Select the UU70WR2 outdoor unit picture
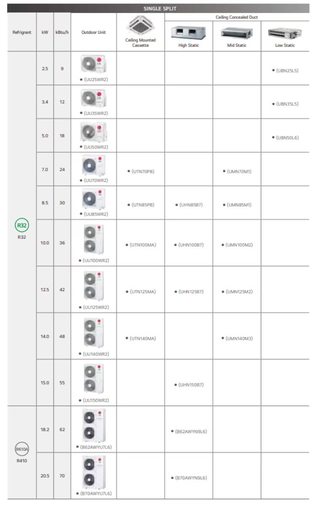This screenshot has width=323, height=506. click(x=93, y=165)
